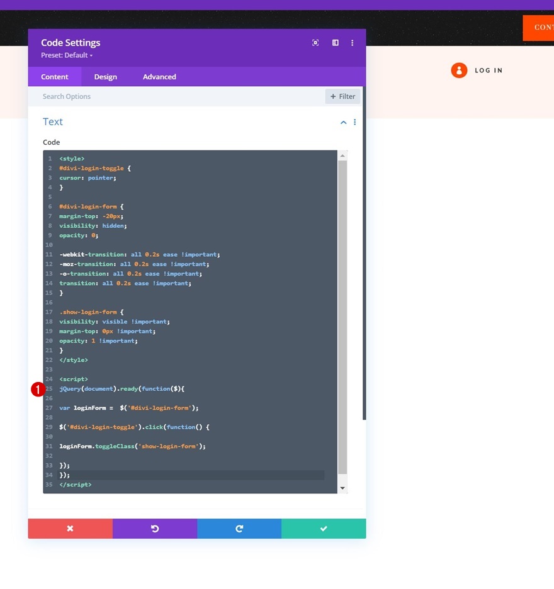Click the blue redo arrow button

tap(239, 529)
